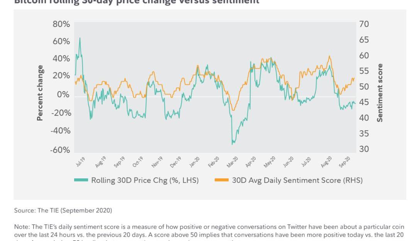Click the chart title about Bitcoin price change
The height and width of the screenshot is (241, 417).
tap(137, 2)
